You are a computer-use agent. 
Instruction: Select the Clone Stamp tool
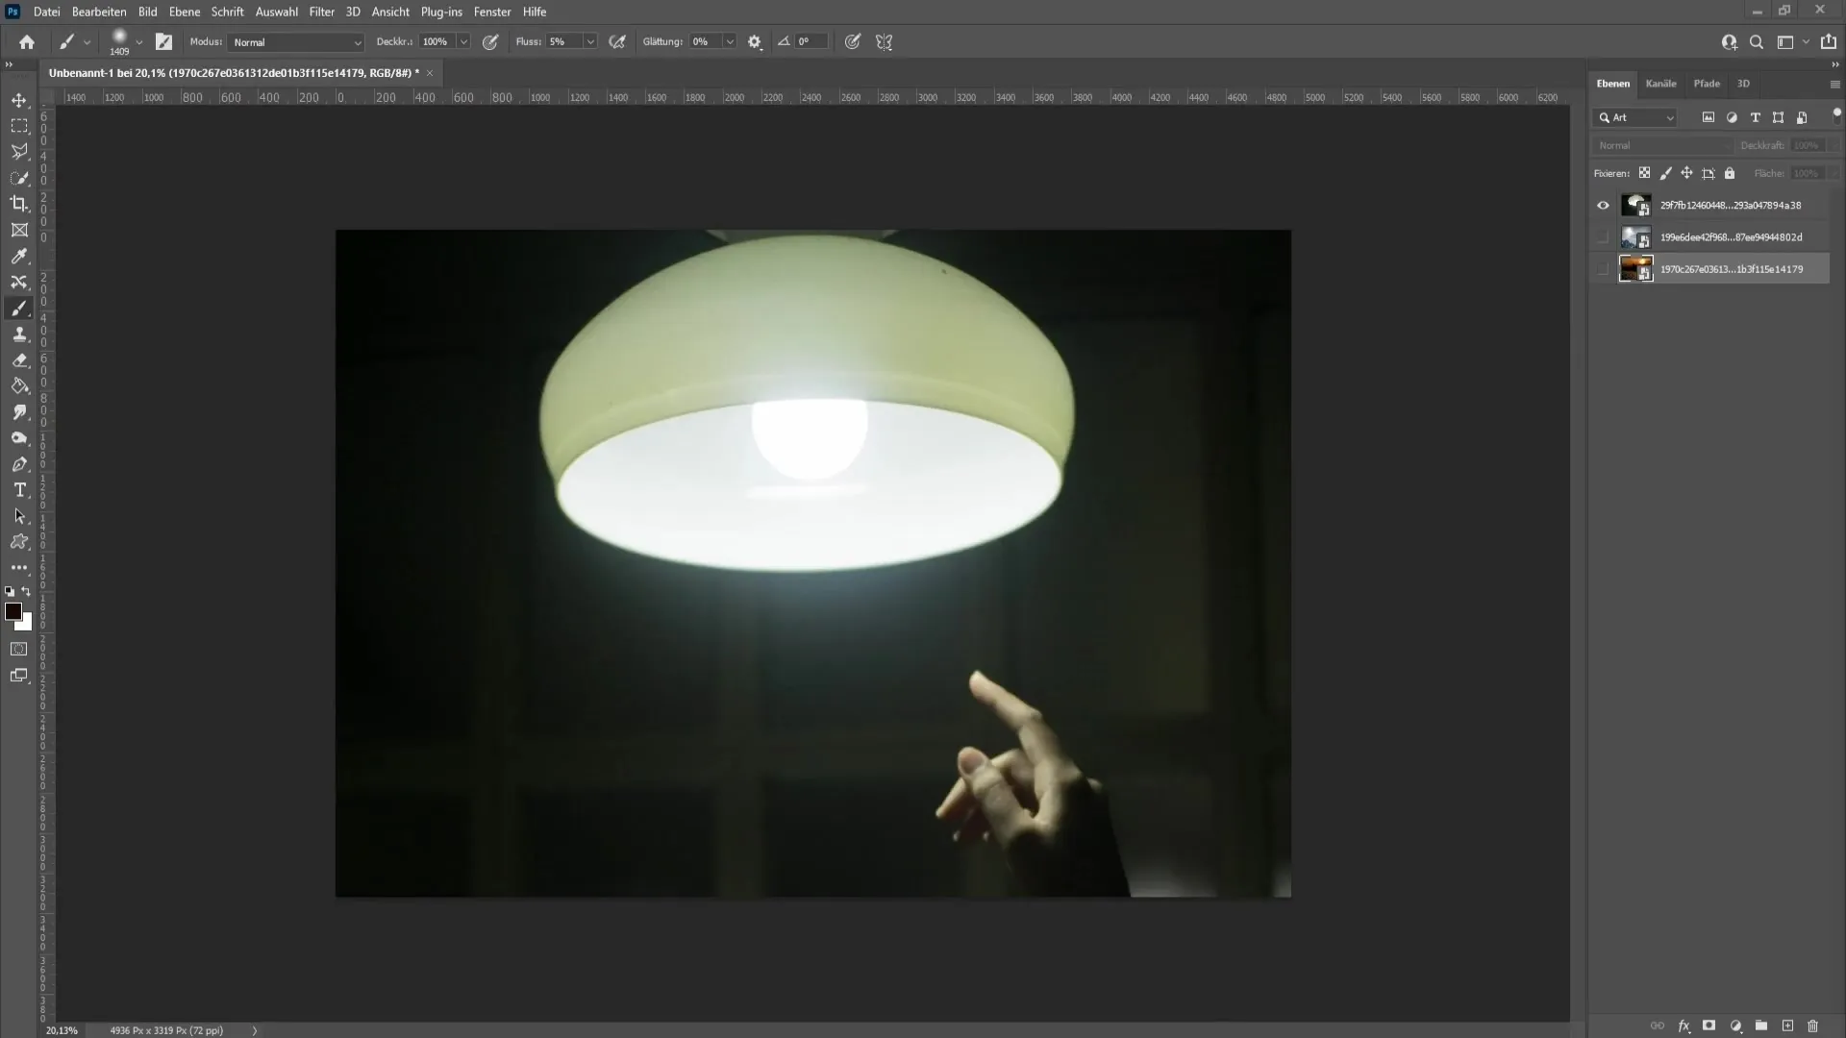pyautogui.click(x=19, y=334)
